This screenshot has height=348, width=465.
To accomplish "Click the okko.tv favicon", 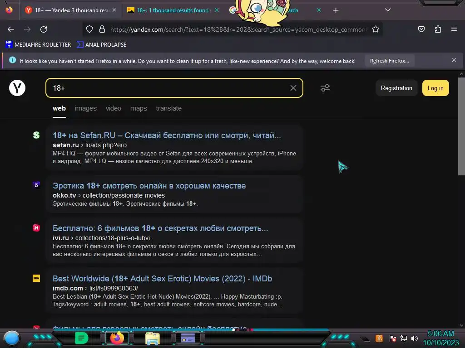I will pyautogui.click(x=36, y=185).
